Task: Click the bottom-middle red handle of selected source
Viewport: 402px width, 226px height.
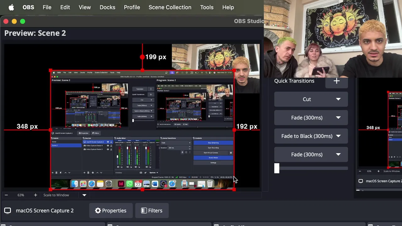Action: 142,189
